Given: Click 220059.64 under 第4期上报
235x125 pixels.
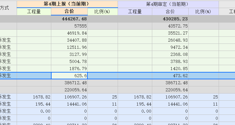Looking at the screenshot, I should point(69,90).
